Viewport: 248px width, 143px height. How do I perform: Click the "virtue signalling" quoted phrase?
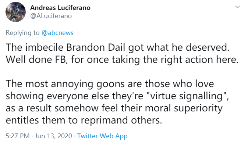coord(186,96)
